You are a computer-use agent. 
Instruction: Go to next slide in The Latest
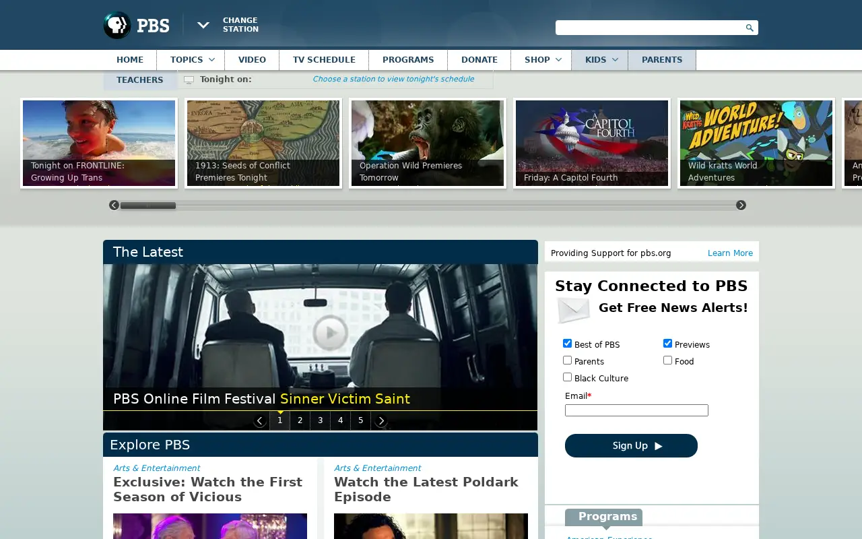point(381,421)
